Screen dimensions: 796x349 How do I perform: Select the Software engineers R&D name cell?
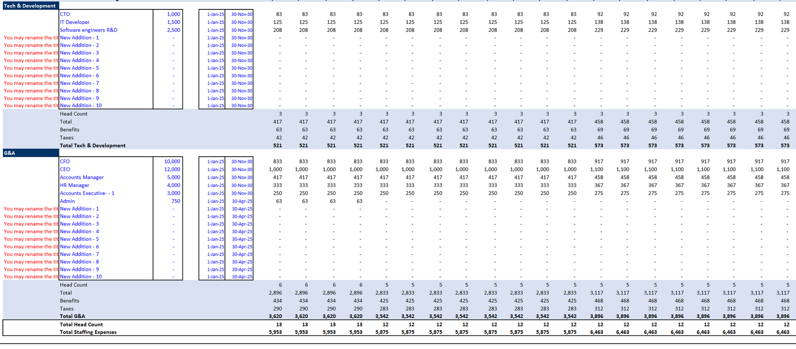coord(88,30)
